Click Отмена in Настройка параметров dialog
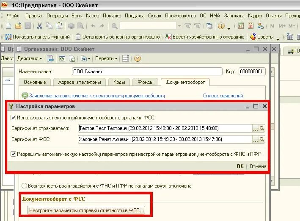The height and width of the screenshot is (221, 300). [x=258, y=166]
